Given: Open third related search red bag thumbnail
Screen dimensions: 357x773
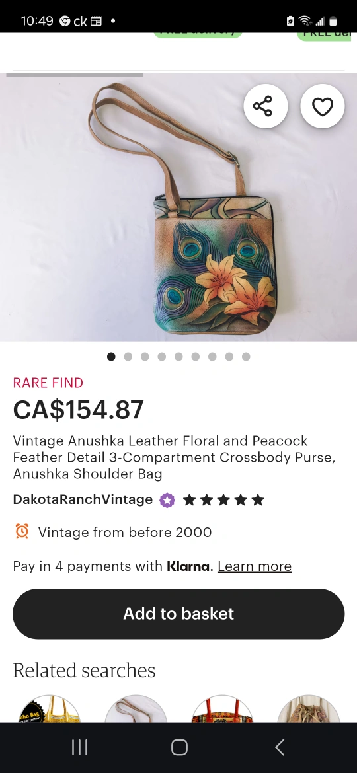Looking at the screenshot, I should click(x=222, y=709).
